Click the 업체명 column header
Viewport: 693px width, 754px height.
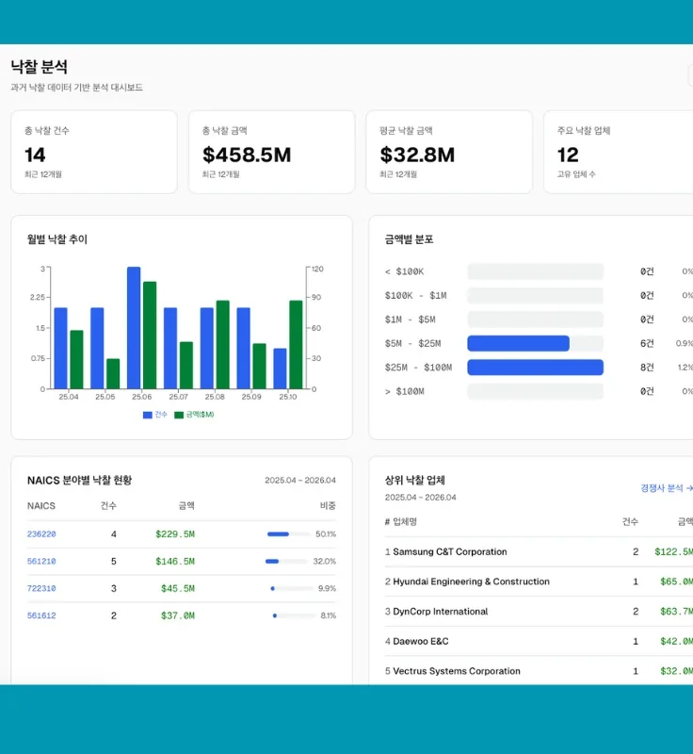[405, 522]
